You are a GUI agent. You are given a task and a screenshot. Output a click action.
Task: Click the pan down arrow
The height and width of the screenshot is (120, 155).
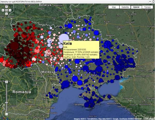point(6,13)
